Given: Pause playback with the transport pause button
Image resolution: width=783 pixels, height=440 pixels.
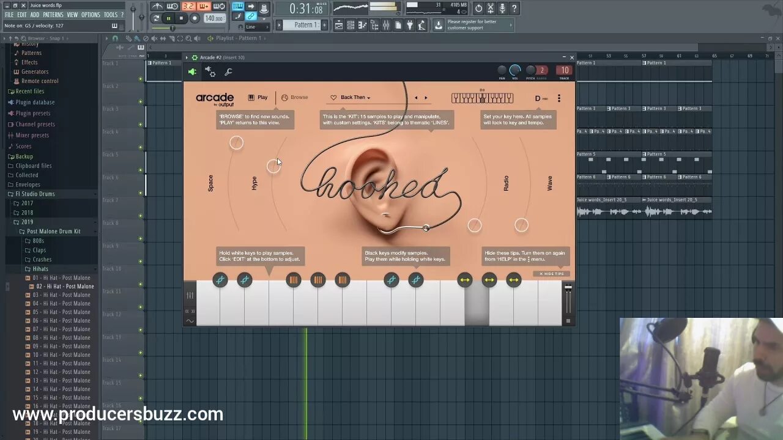Looking at the screenshot, I should coord(169,18).
